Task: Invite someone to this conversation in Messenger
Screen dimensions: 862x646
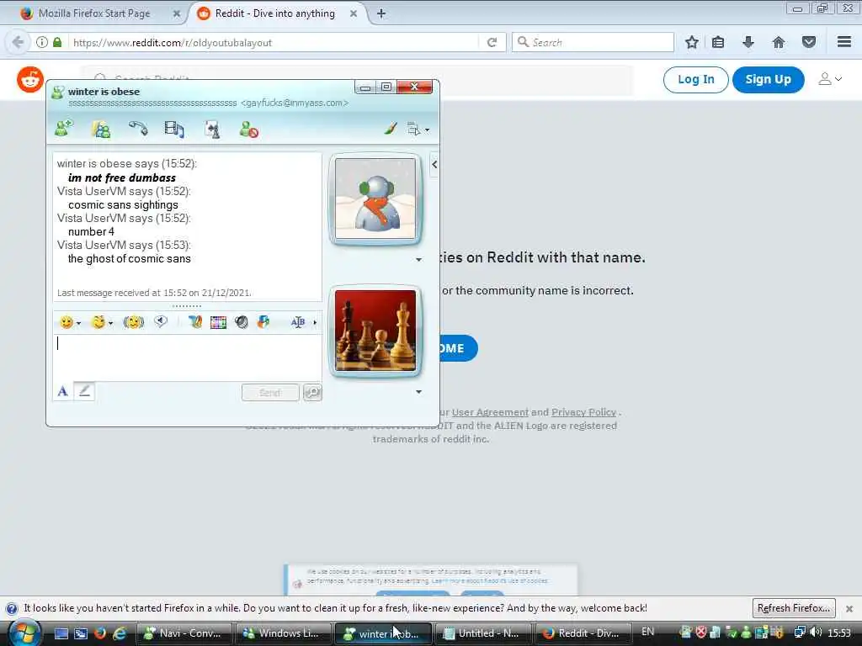Action: click(x=64, y=129)
